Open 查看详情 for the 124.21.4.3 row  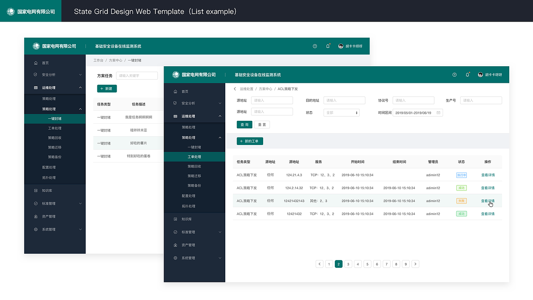pos(488,175)
